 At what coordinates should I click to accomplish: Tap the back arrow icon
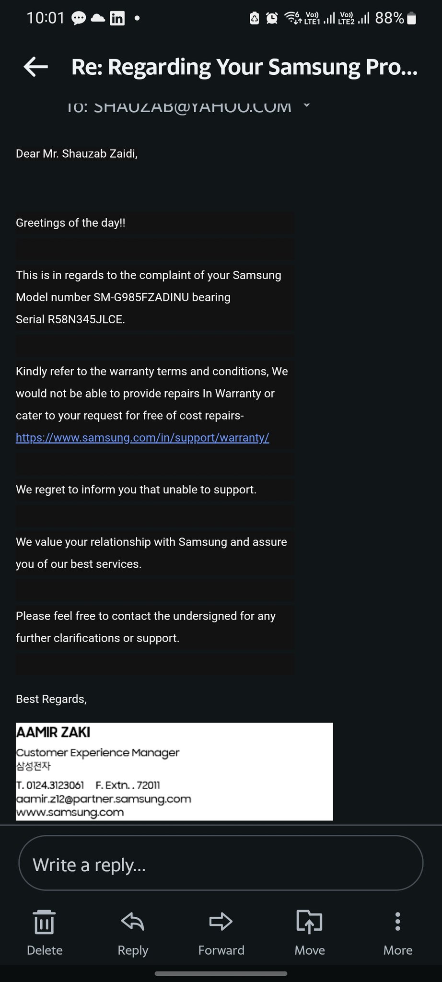[36, 67]
